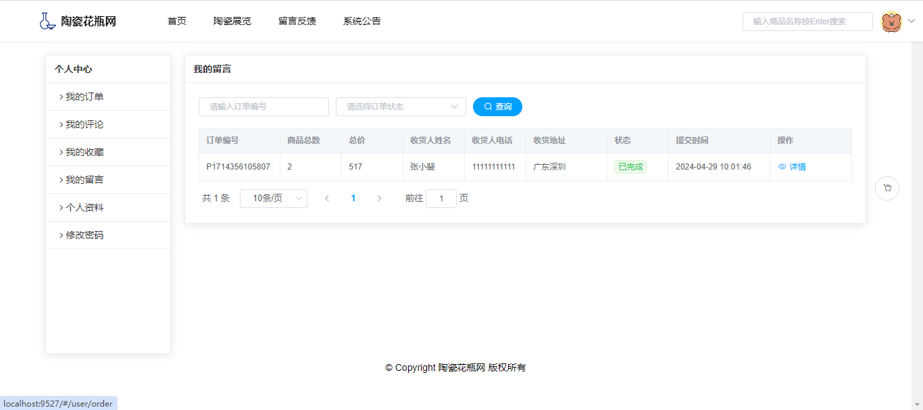Open the 10条/页 page size selector

274,199
